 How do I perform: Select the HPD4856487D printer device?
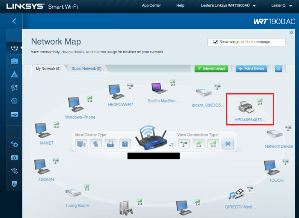(247, 108)
